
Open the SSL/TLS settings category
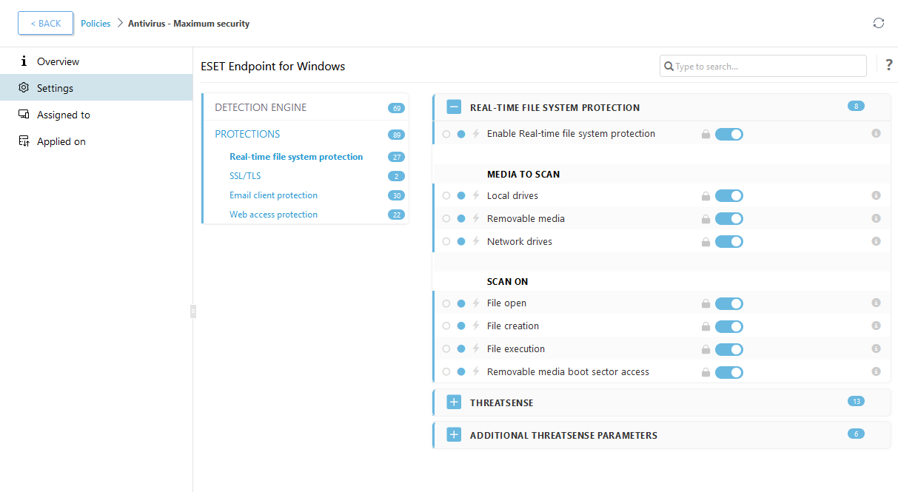pos(245,175)
